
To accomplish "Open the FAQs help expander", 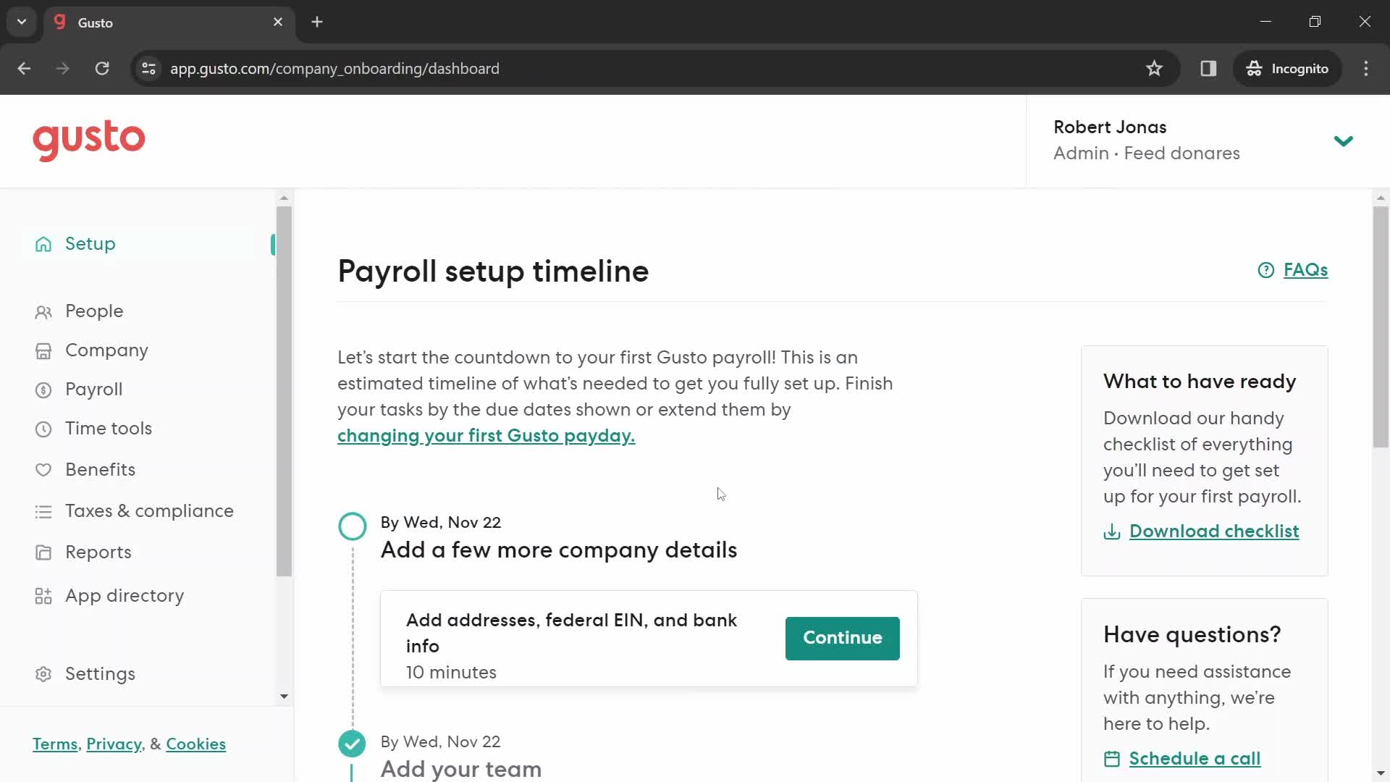I will point(1294,269).
